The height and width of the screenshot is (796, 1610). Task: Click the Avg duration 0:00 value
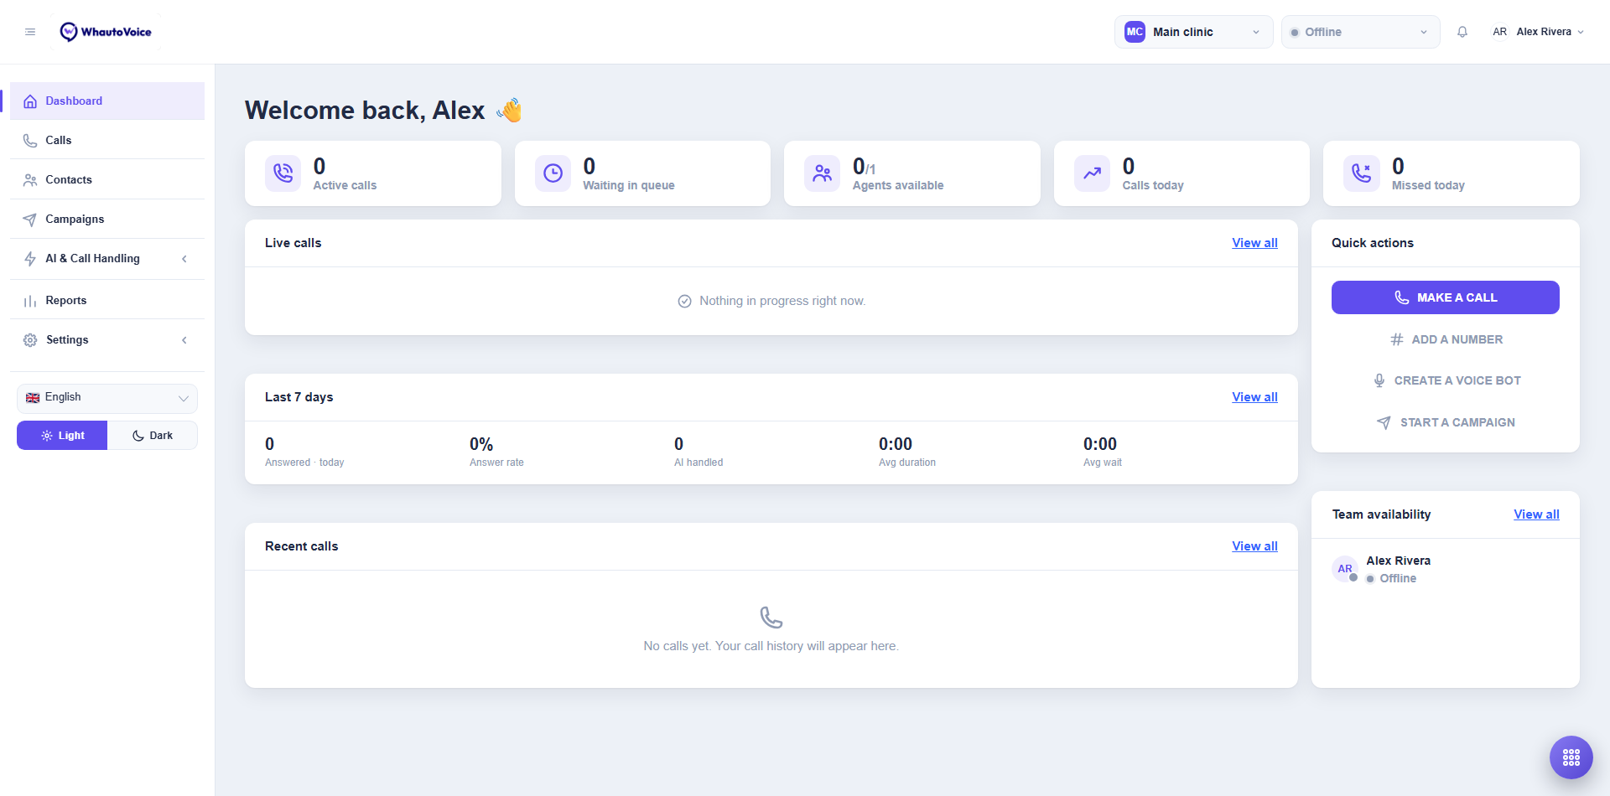[896, 444]
